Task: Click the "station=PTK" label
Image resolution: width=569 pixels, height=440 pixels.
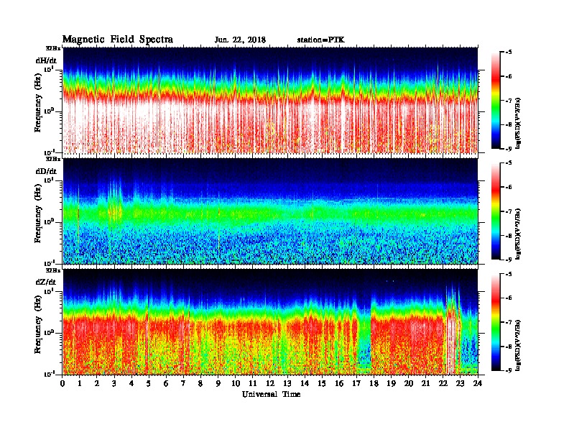Action: [x=321, y=40]
